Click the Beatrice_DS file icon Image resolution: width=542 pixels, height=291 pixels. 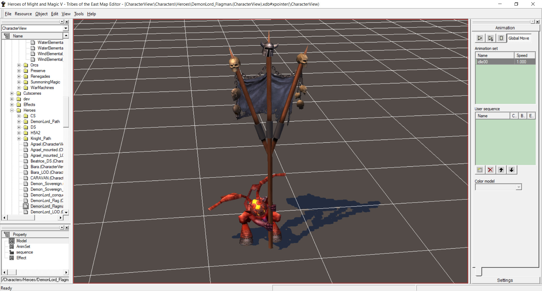pyautogui.click(x=26, y=161)
